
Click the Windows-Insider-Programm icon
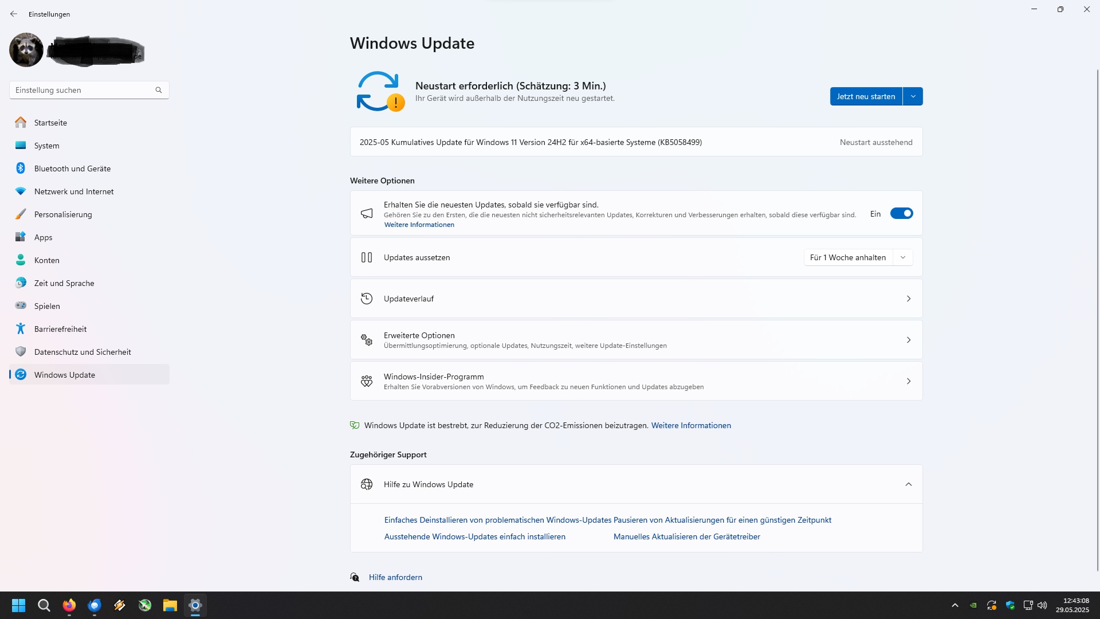(367, 381)
